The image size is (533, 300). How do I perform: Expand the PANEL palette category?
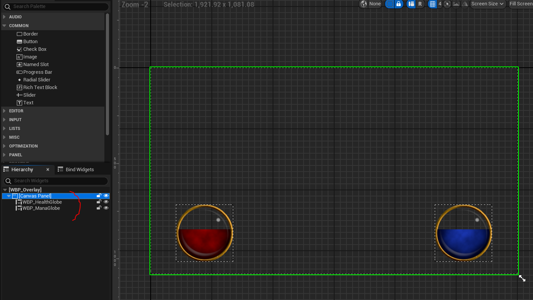click(x=4, y=155)
